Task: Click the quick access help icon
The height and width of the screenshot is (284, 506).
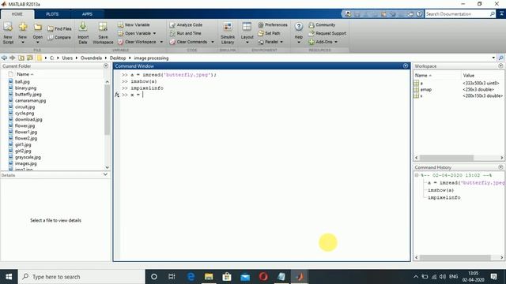Action: 419,14
